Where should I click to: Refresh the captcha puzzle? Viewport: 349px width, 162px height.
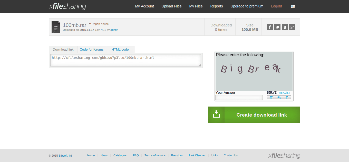click(271, 97)
